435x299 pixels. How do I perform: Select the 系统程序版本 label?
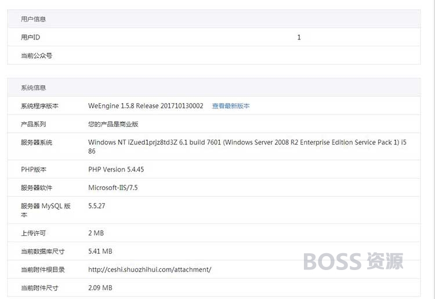[39, 106]
